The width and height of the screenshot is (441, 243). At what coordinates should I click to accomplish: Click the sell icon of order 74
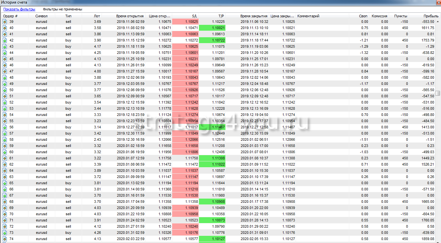(x=5, y=239)
